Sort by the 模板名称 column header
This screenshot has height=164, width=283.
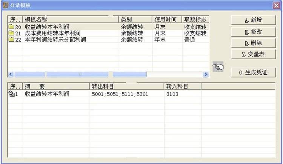click(x=71, y=19)
